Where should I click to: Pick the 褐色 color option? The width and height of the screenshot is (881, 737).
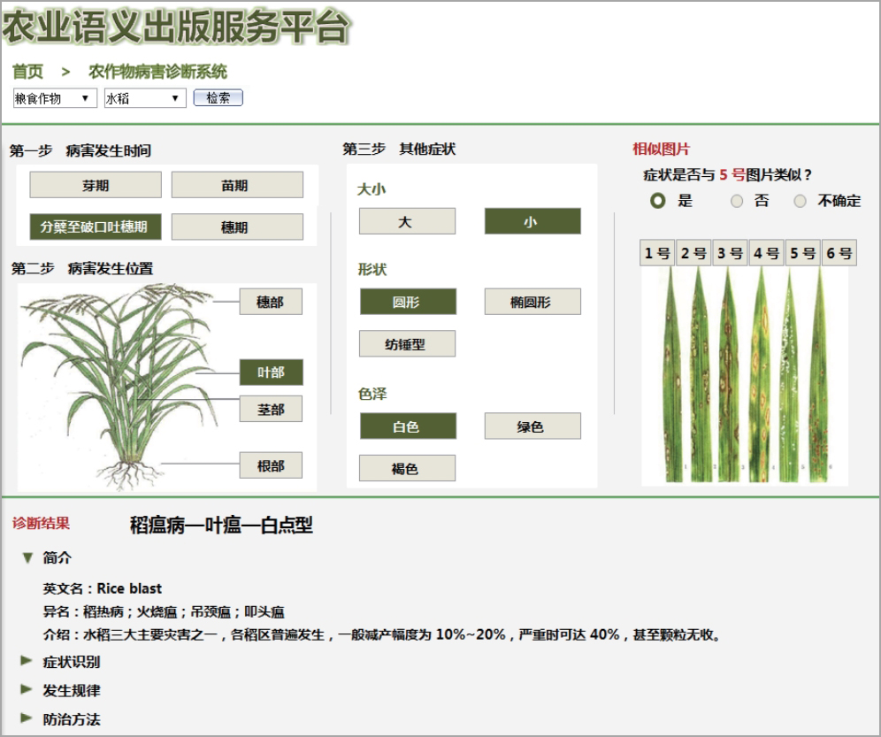407,468
